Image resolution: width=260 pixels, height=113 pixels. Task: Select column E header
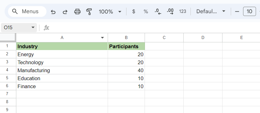(241, 38)
